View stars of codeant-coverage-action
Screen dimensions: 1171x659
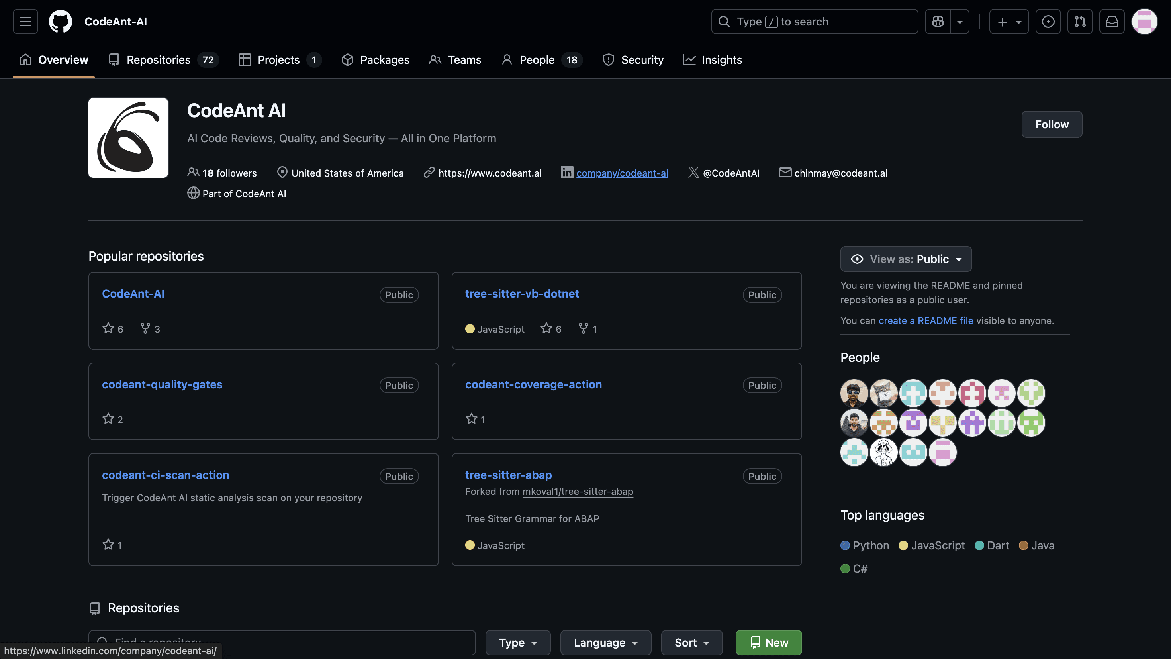pyautogui.click(x=475, y=419)
